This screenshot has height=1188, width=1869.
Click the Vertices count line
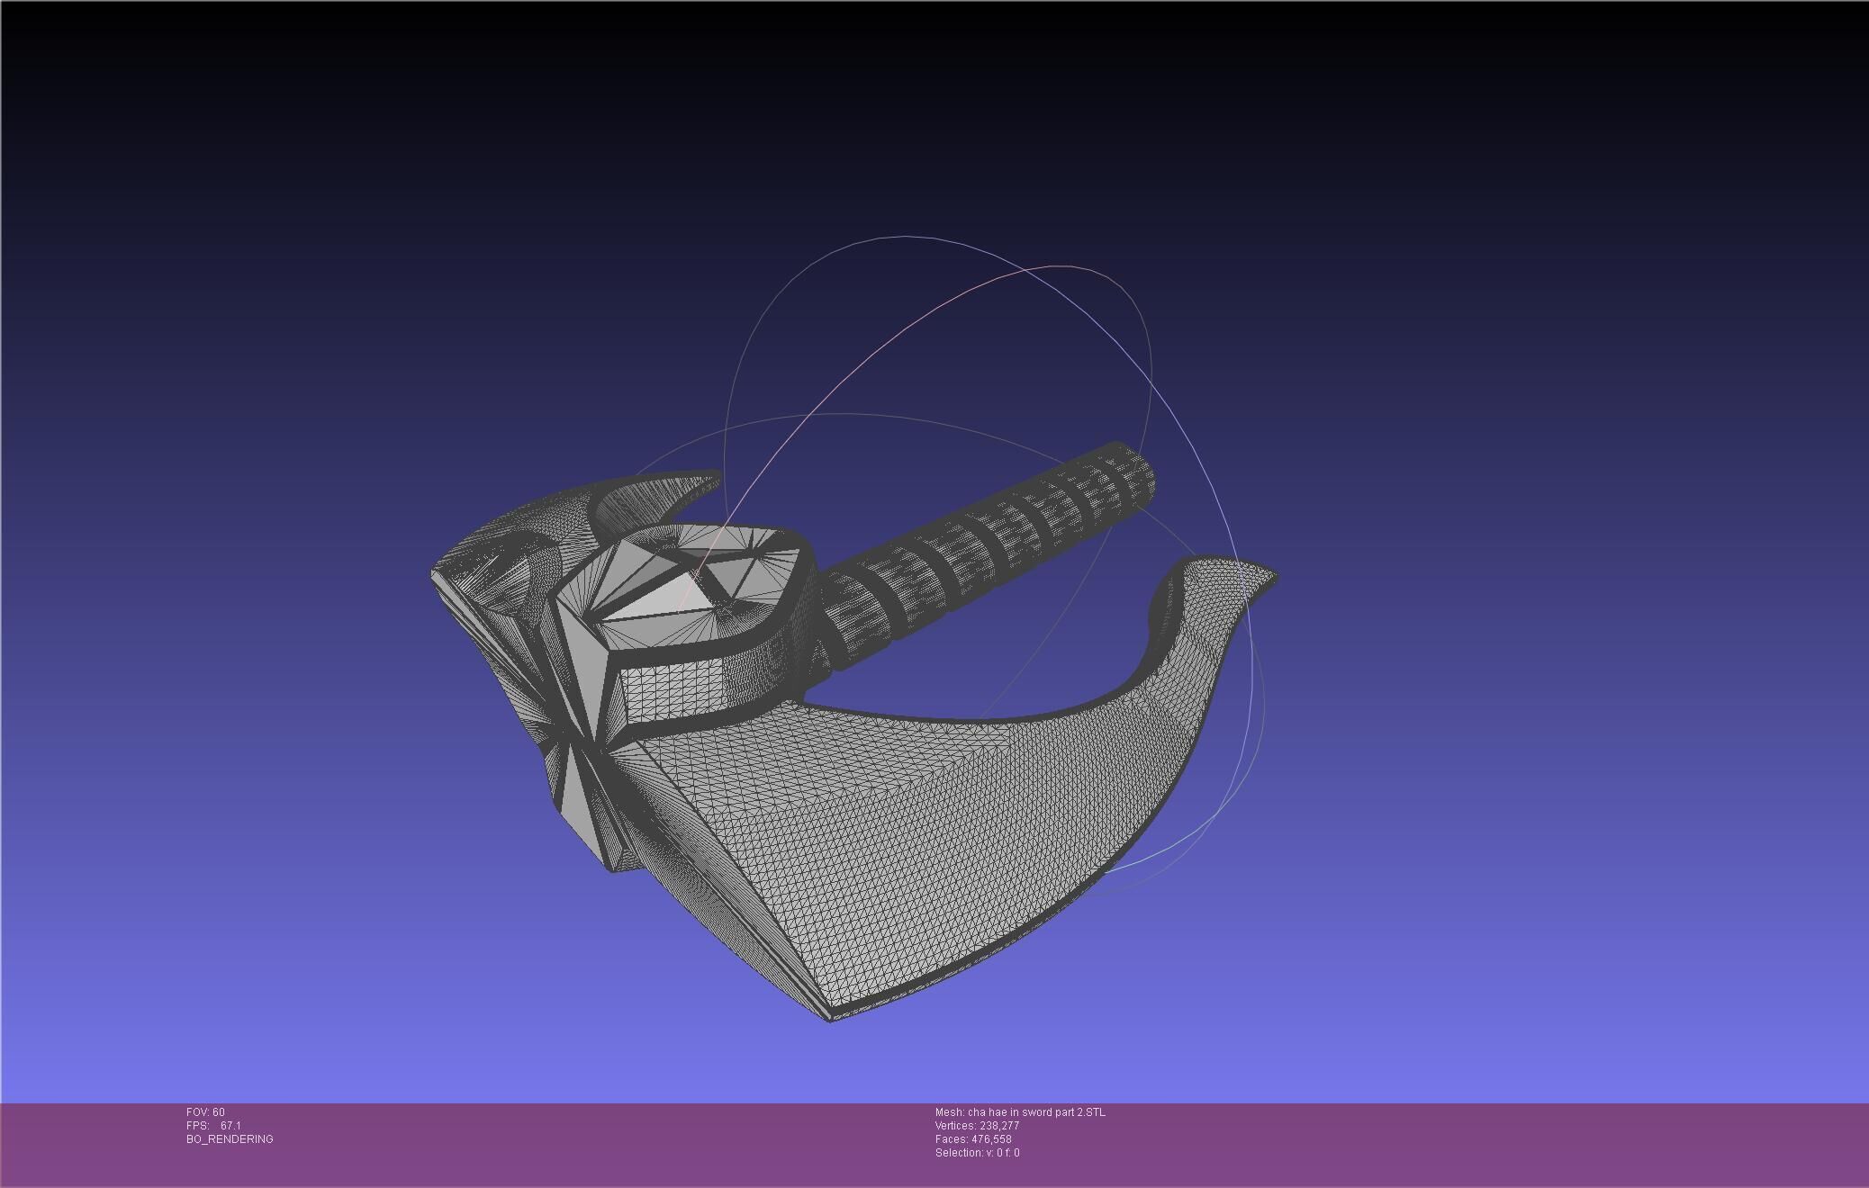pos(977,1126)
